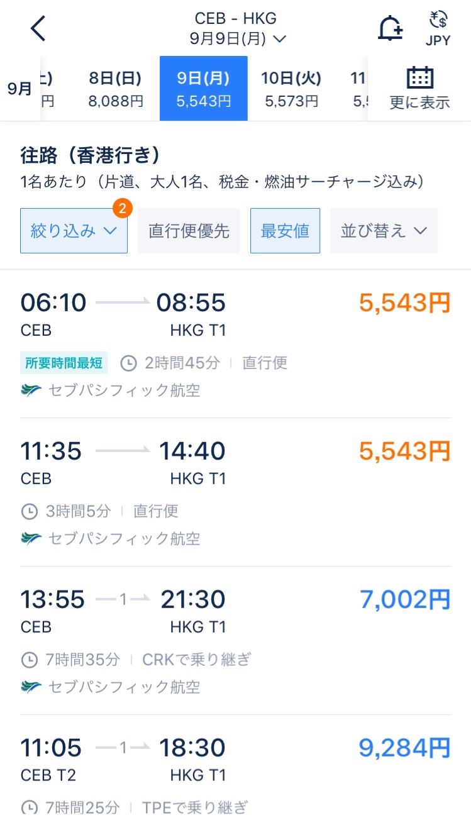Tap Cebu Pacific logo on 11:35 flight
Viewport: 471px width, 837px height.
(x=31, y=539)
